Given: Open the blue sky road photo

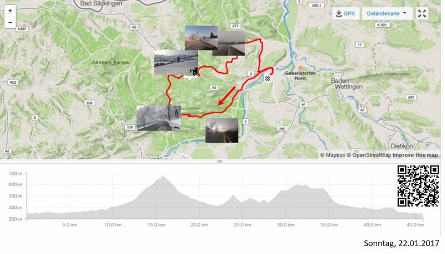Looking at the screenshot, I should click(201, 38).
